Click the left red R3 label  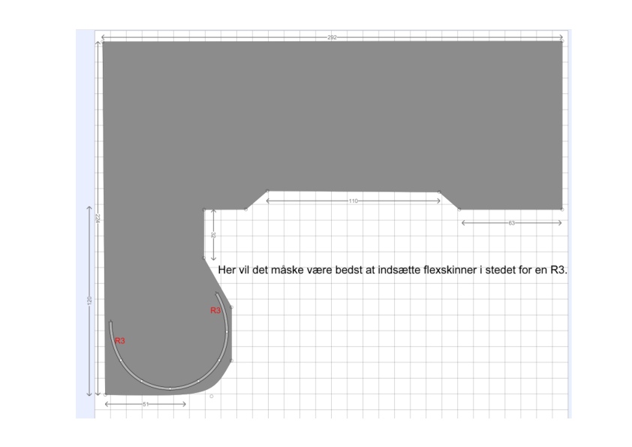pos(119,341)
